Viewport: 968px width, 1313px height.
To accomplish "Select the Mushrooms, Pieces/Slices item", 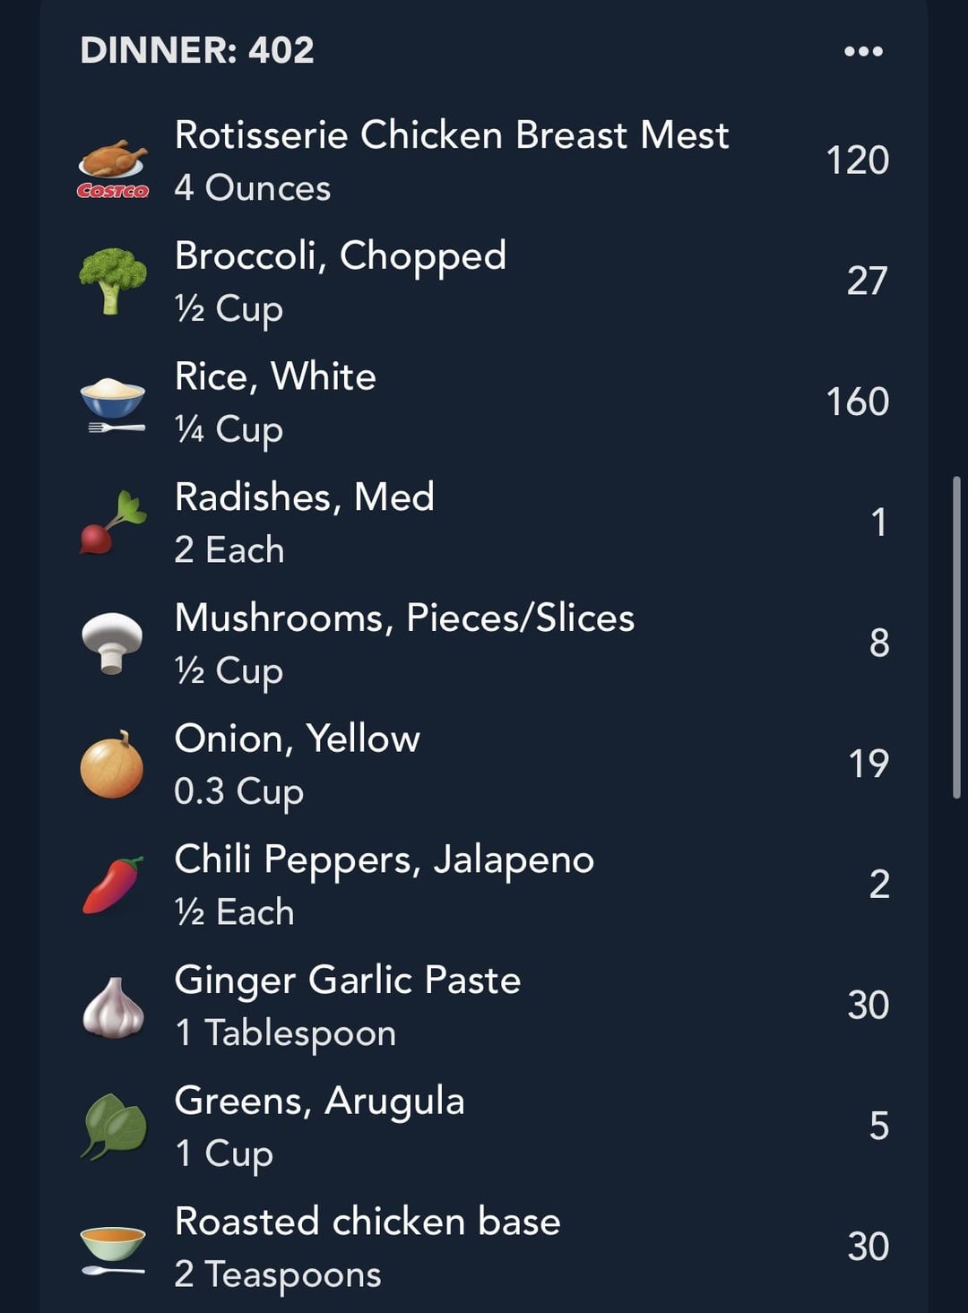I will point(484,644).
